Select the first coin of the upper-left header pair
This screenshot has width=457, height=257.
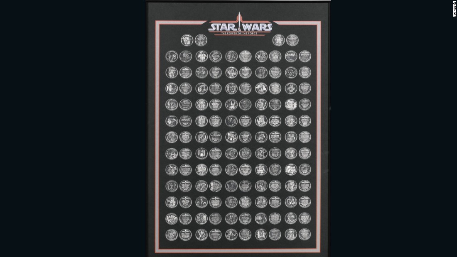click(x=187, y=40)
